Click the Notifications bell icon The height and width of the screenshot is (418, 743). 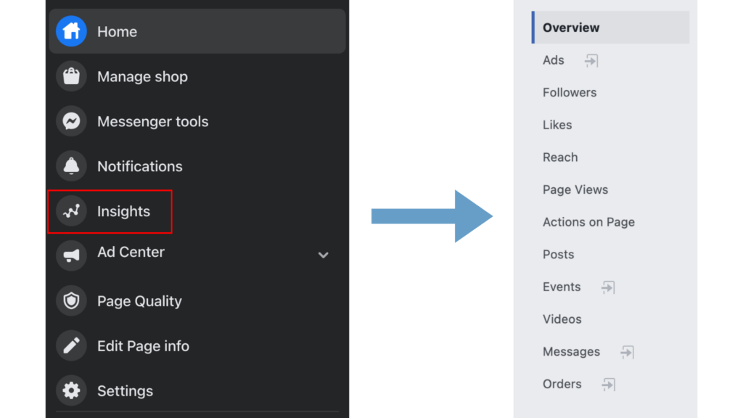coord(71,166)
